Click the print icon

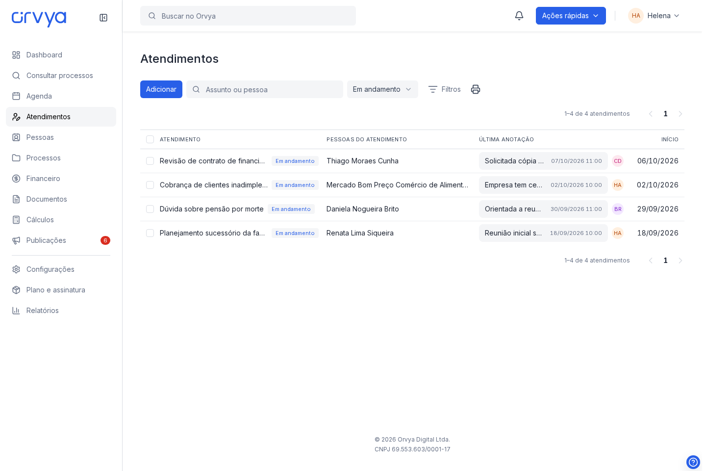(476, 89)
